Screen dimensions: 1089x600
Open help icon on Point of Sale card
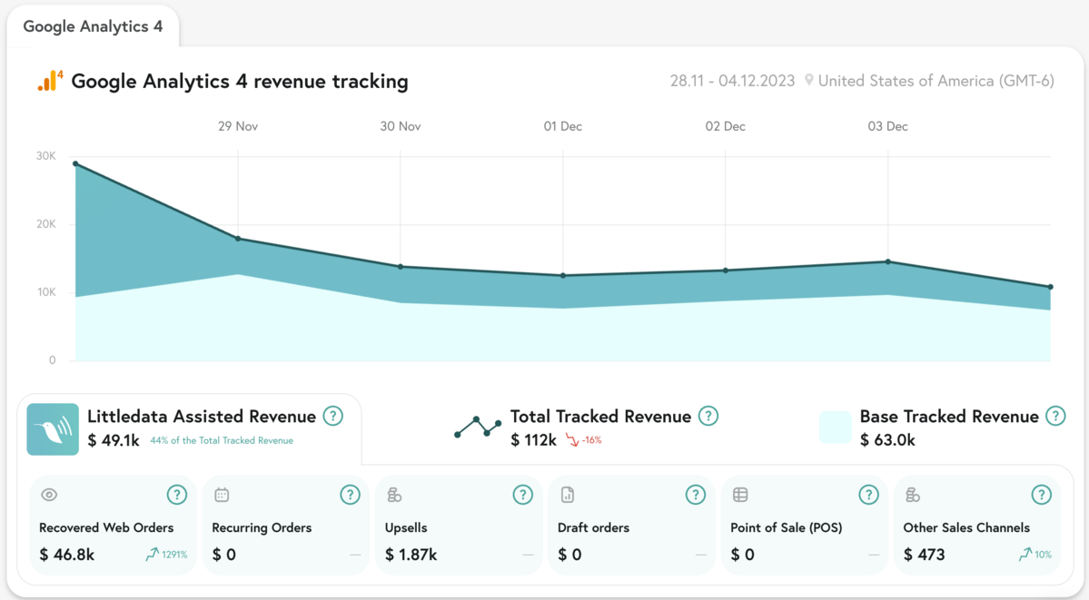tap(869, 495)
